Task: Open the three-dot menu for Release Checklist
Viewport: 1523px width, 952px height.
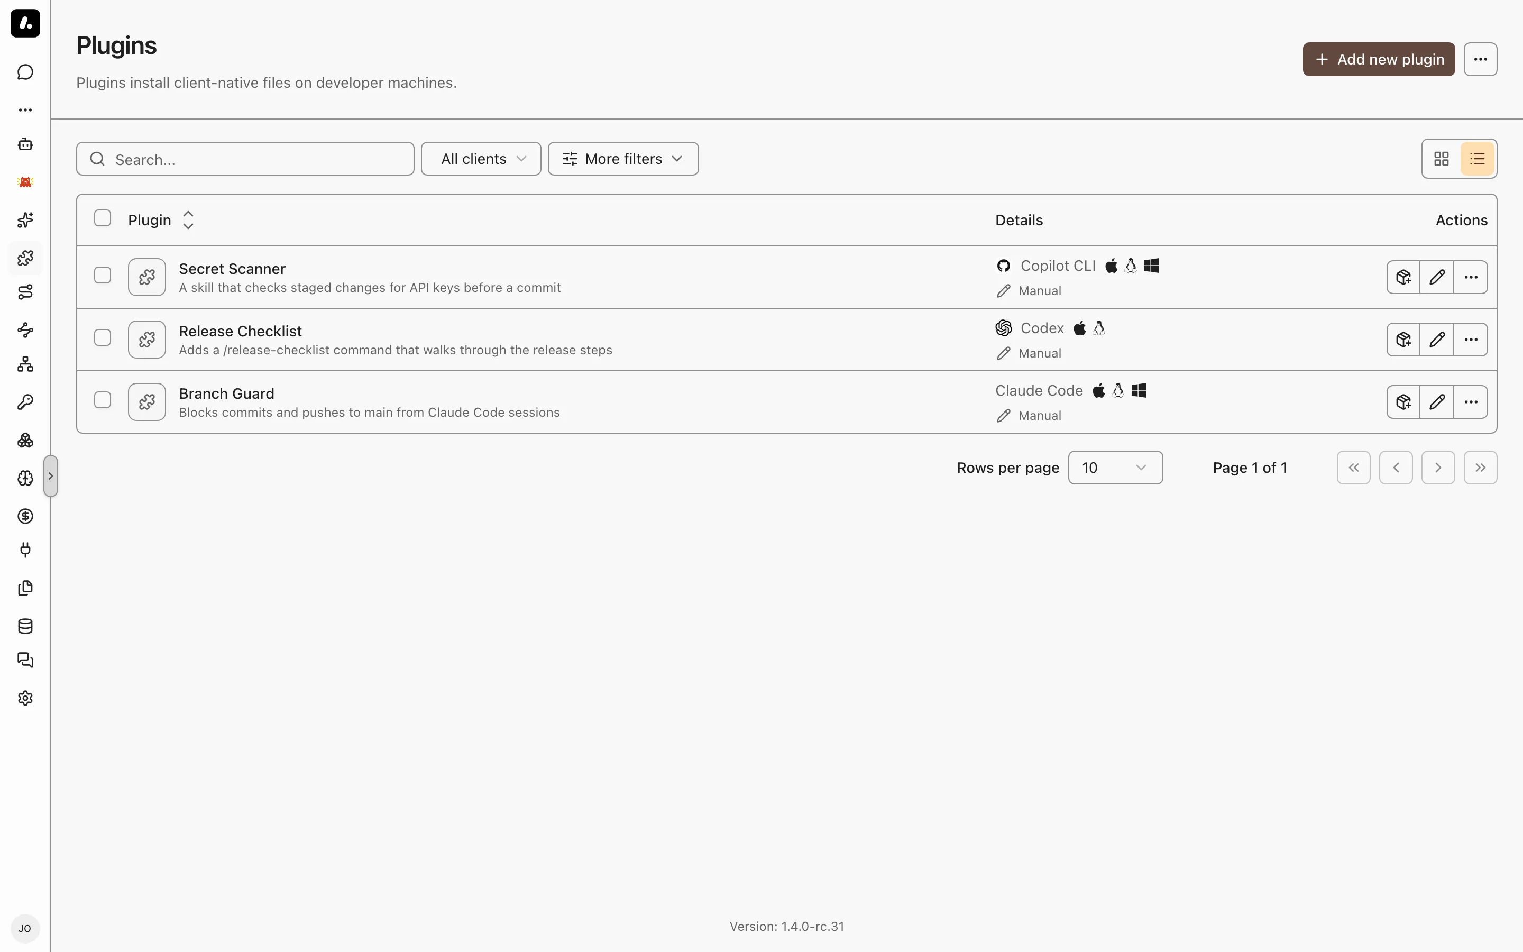Action: (1471, 340)
